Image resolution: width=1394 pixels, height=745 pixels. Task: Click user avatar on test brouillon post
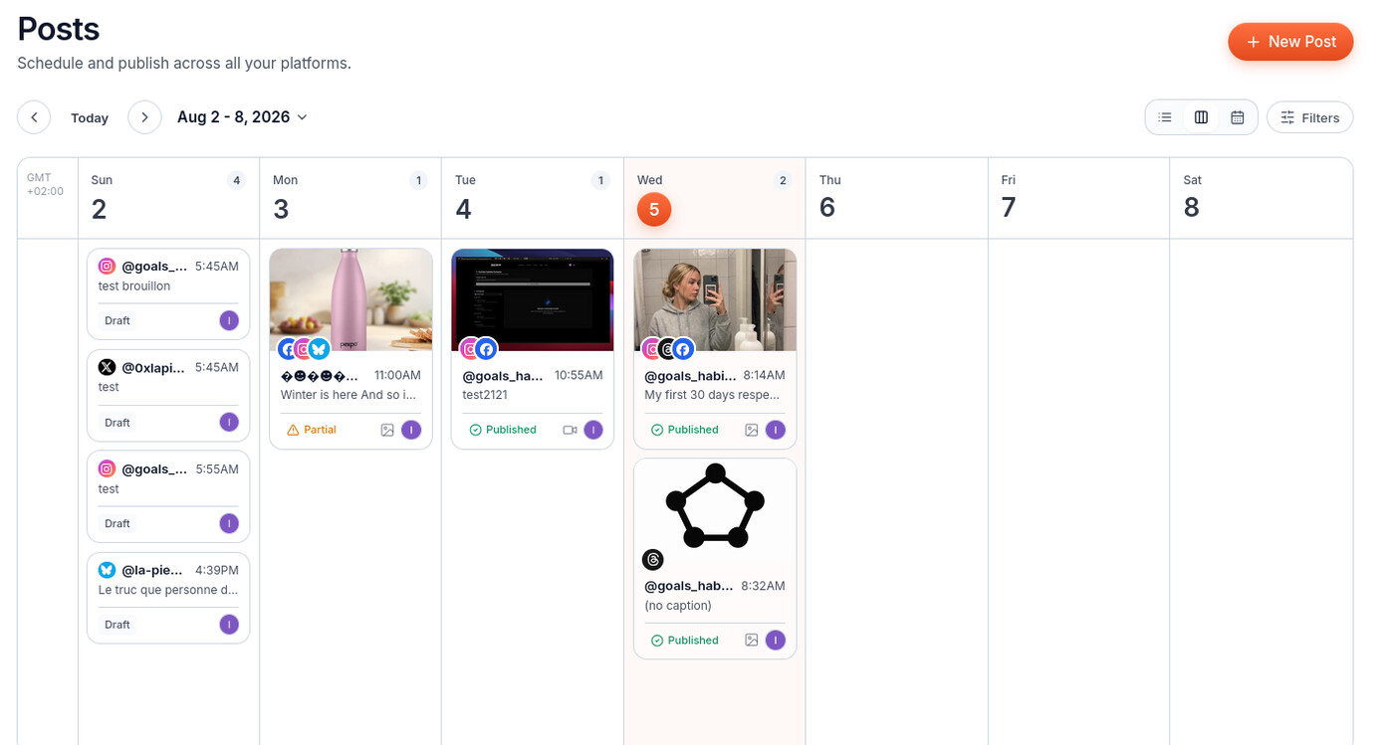[x=229, y=320]
